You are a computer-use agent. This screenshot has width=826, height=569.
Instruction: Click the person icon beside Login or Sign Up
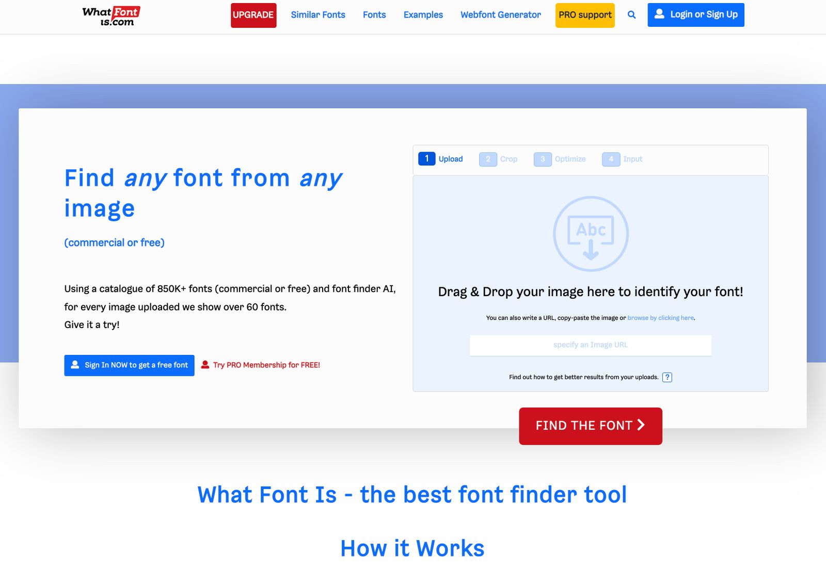tap(659, 14)
